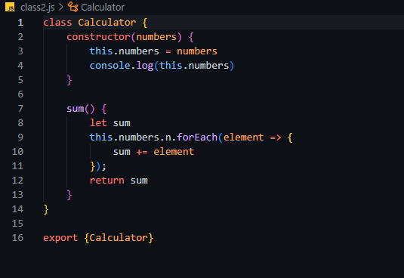Click line number 9 in gutter
Image resolution: width=404 pixels, height=278 pixels.
(20, 137)
